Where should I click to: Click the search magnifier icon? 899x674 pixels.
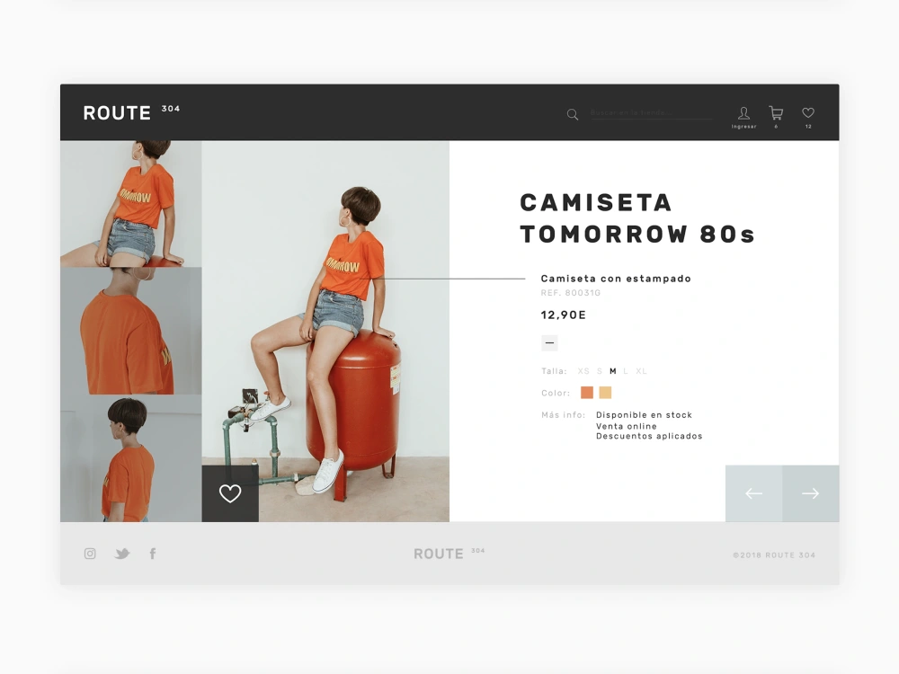(572, 115)
